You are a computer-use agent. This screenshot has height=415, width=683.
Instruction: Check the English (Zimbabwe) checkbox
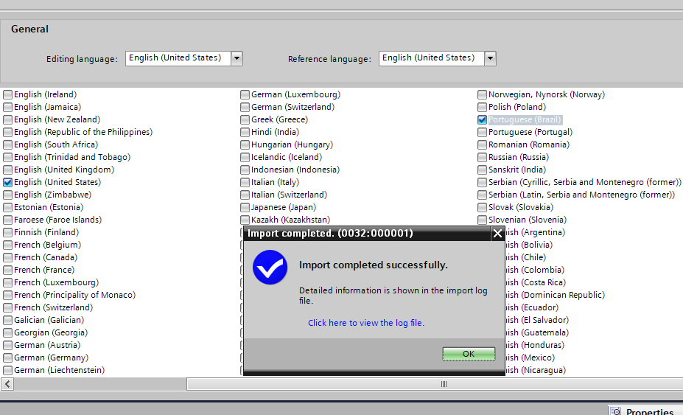point(7,195)
